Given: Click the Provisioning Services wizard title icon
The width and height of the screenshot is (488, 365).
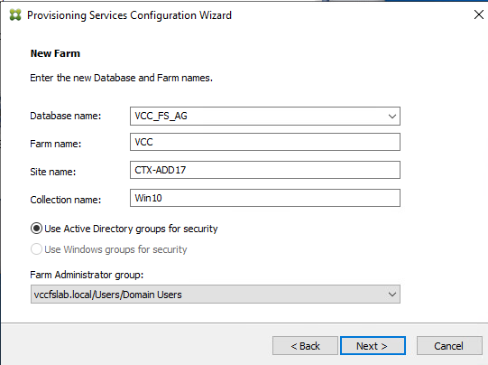Looking at the screenshot, I should (15, 15).
